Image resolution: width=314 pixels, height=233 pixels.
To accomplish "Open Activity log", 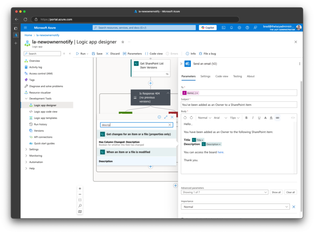I will pos(36,67).
